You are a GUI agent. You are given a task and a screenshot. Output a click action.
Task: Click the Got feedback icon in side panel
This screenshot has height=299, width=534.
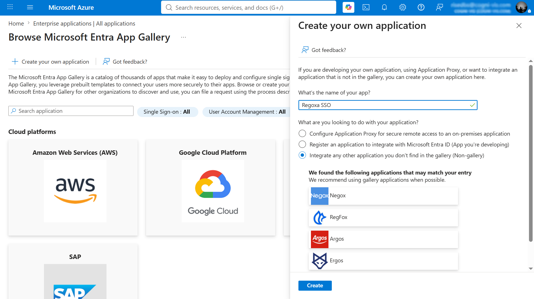point(305,50)
